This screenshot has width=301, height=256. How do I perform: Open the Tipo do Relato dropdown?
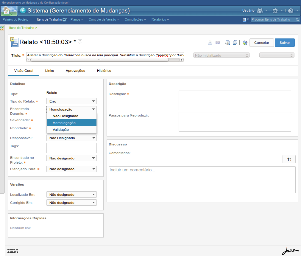click(71, 101)
